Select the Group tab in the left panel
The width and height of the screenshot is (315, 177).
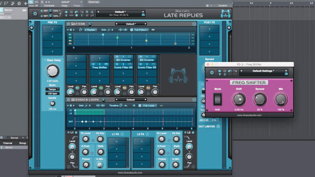tap(23, 143)
